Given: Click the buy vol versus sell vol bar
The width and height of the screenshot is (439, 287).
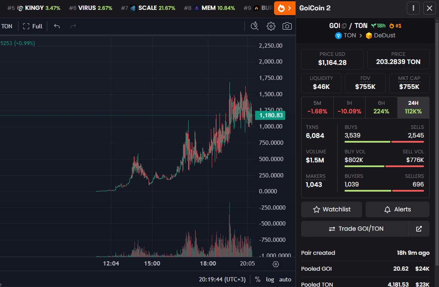Looking at the screenshot, I should coord(384,166).
